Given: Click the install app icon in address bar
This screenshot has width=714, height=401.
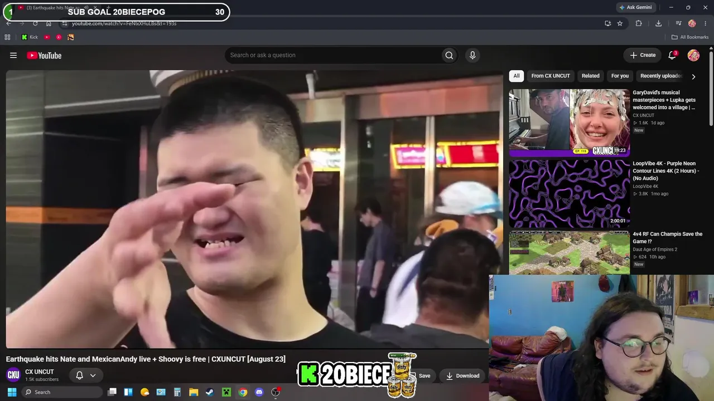Looking at the screenshot, I should [608, 23].
